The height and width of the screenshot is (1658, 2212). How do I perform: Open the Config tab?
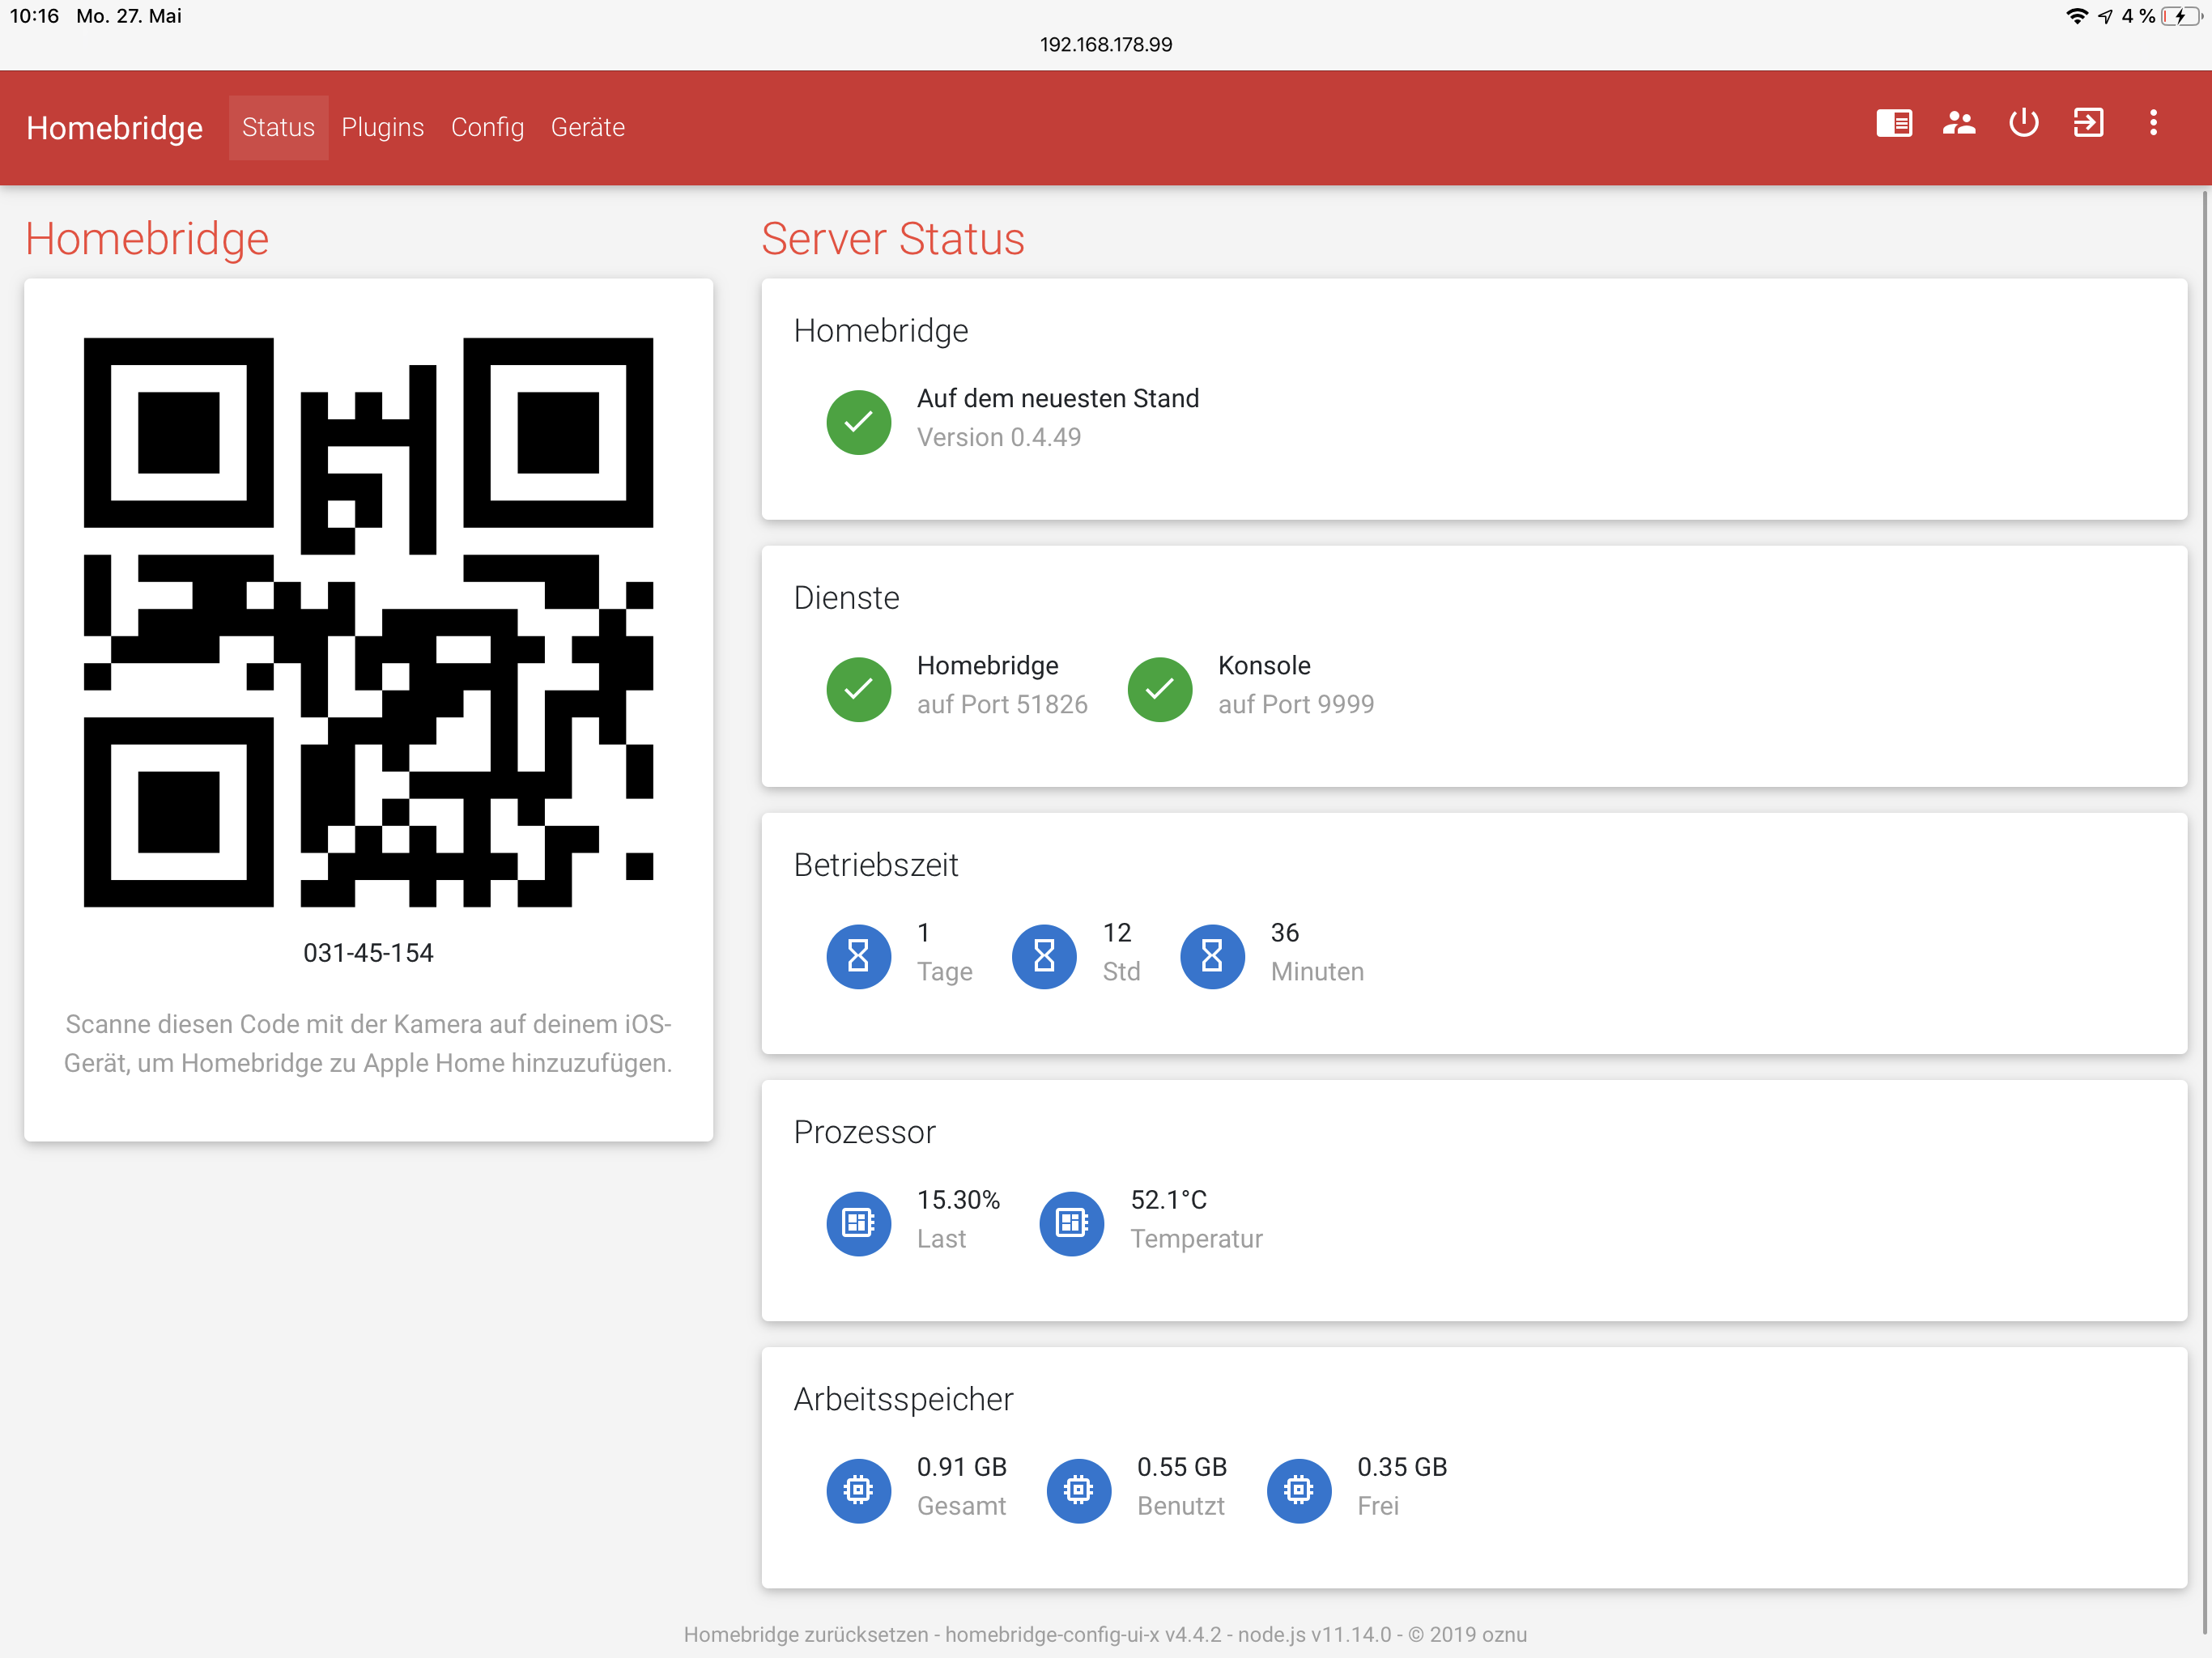tap(487, 128)
